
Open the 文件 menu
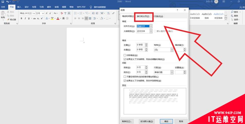point(3,7)
